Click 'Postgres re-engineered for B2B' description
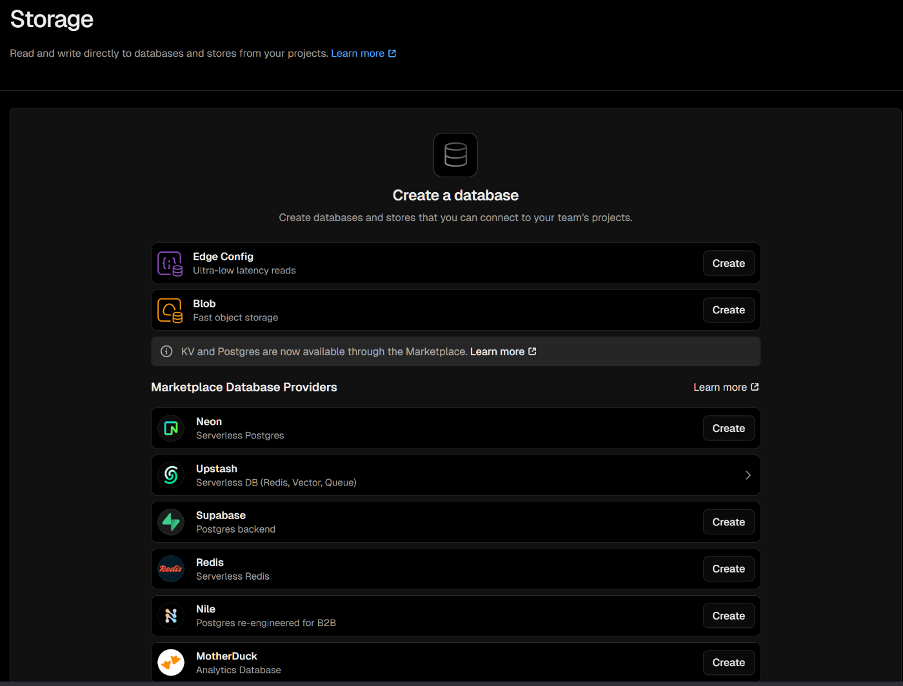Viewport: 903px width, 686px height. pyautogui.click(x=266, y=623)
